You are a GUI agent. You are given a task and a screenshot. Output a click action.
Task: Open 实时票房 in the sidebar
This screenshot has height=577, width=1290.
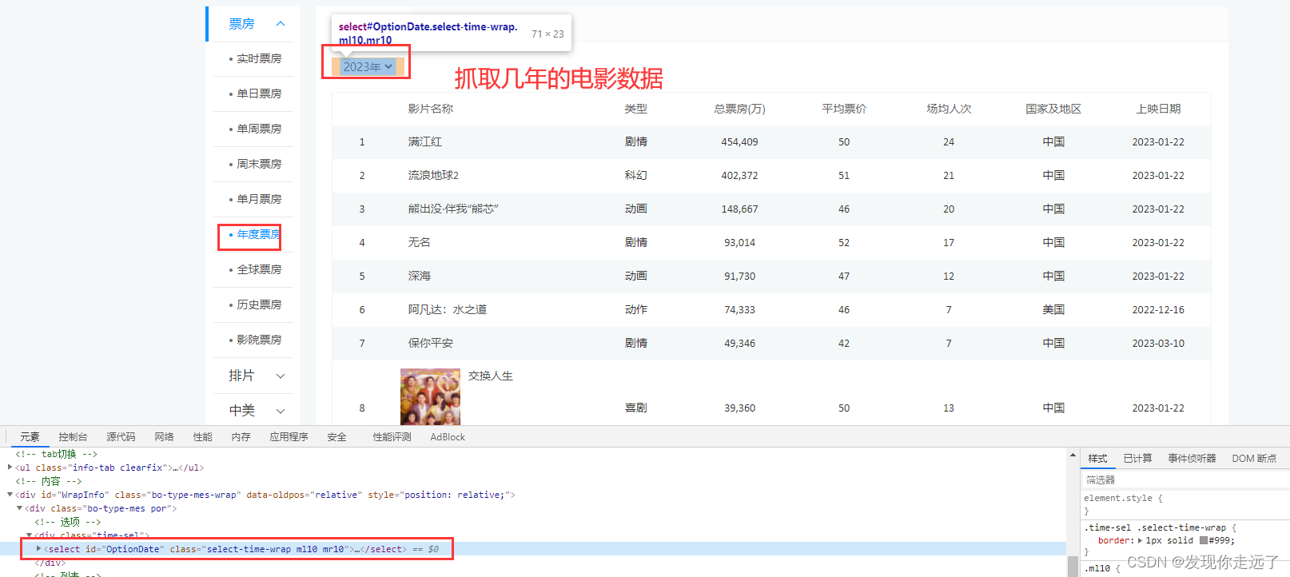[x=259, y=58]
